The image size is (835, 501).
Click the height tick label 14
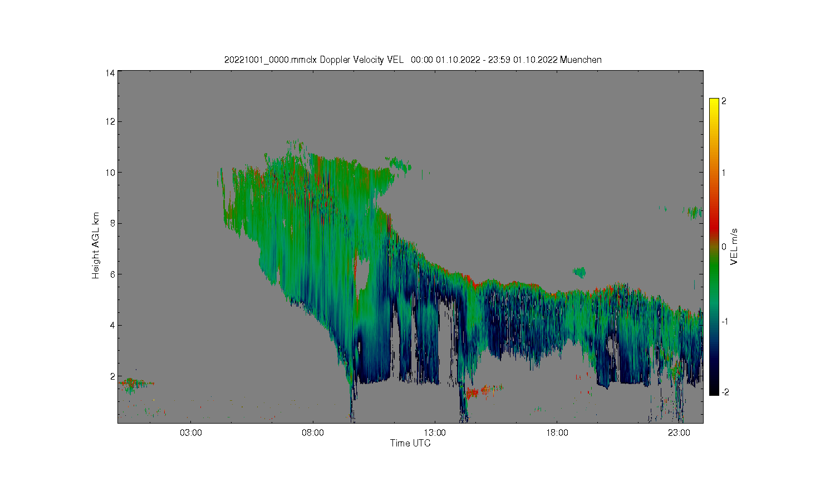pos(110,73)
